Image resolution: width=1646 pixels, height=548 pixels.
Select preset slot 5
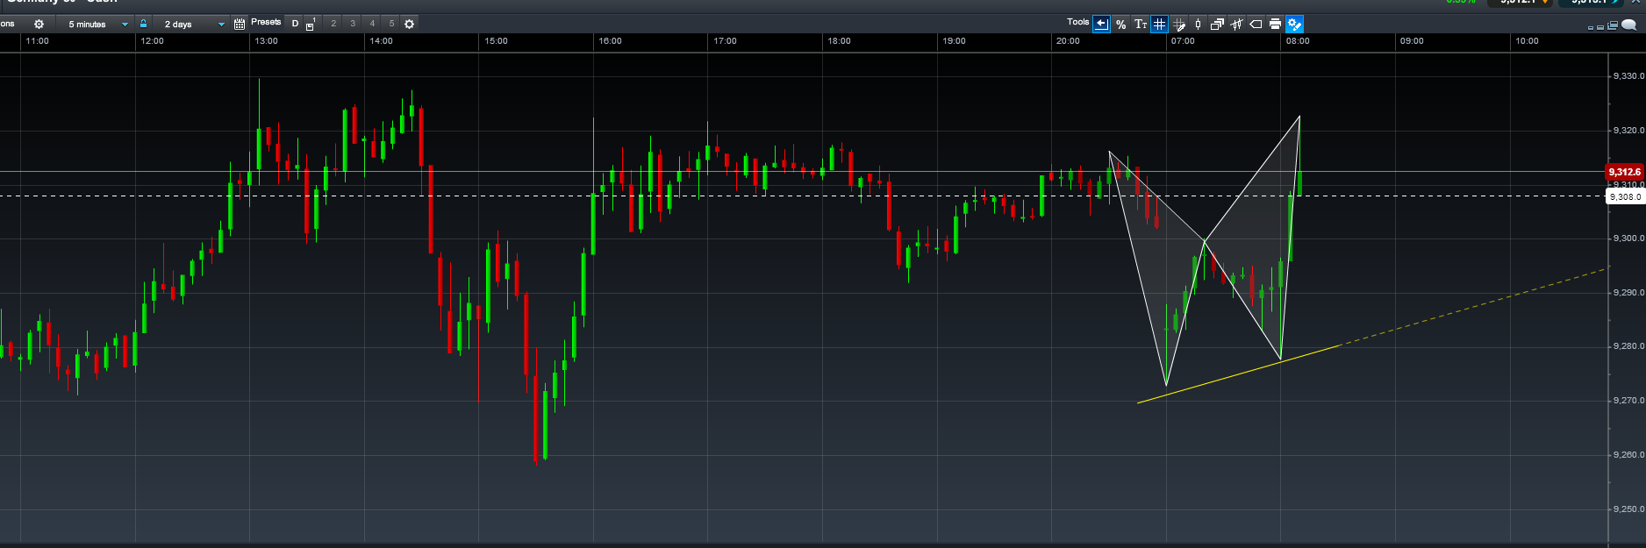(x=391, y=24)
